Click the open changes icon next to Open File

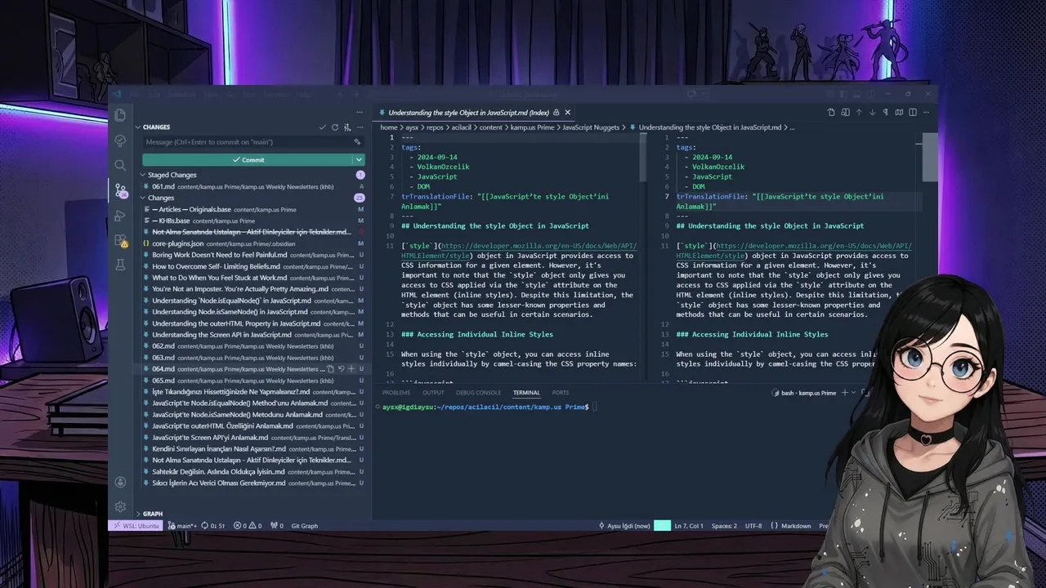845,113
